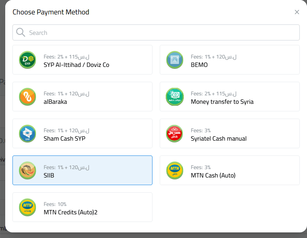Image resolution: width=307 pixels, height=238 pixels.
Task: Focus the Search payment methods field
Action: [x=156, y=32]
